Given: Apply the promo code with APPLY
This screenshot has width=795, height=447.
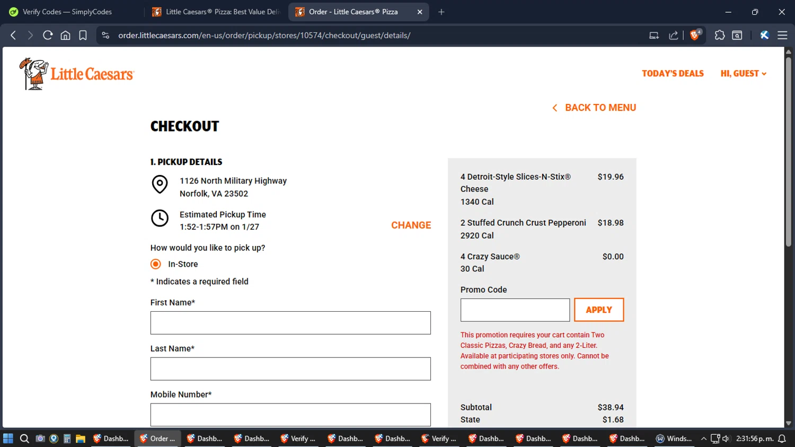Looking at the screenshot, I should pos(599,310).
